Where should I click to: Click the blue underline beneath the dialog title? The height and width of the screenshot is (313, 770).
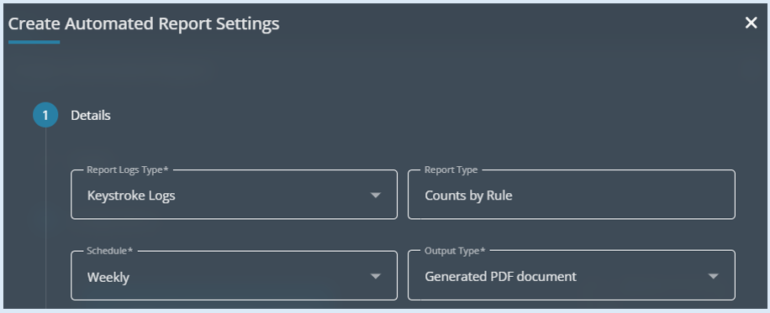[34, 42]
